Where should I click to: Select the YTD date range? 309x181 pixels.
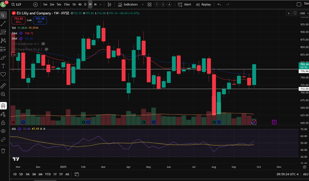pyautogui.click(x=48, y=174)
